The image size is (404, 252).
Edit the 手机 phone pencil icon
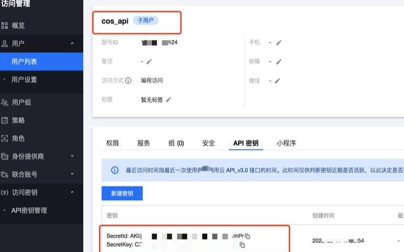coord(278,43)
